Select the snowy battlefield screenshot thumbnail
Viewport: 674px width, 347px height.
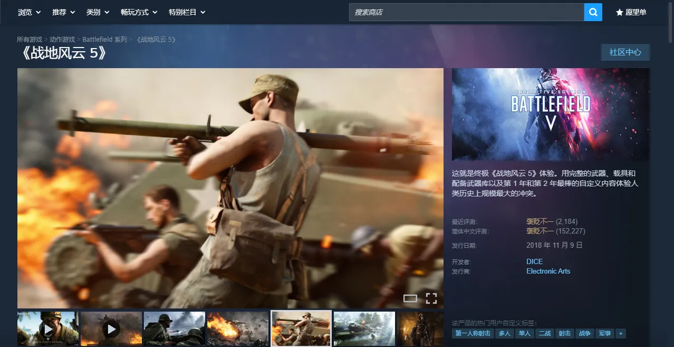[364, 329]
